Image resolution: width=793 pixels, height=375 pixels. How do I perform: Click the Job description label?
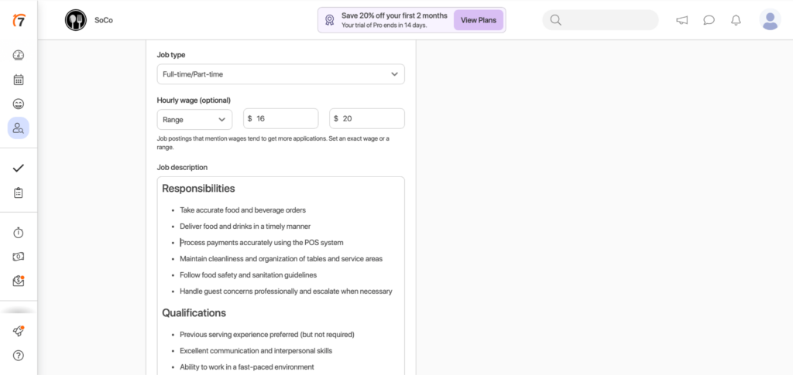click(x=182, y=168)
